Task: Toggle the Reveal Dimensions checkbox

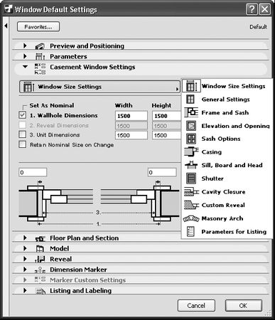Action: coord(23,125)
